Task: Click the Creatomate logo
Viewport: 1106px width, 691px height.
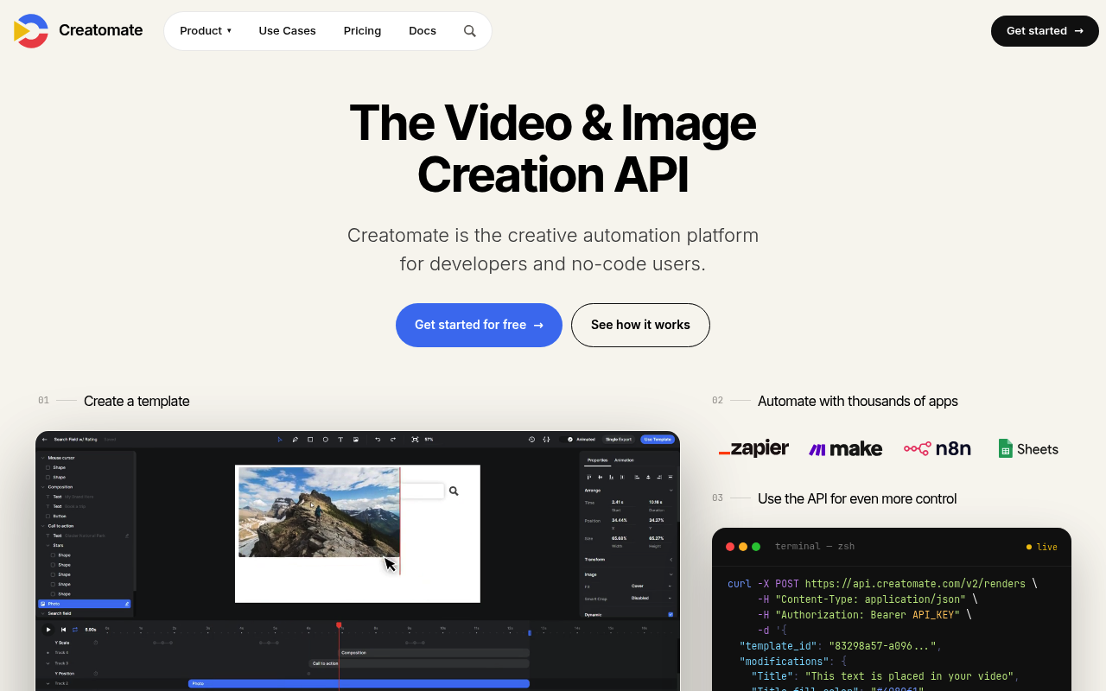Action: tap(78, 30)
